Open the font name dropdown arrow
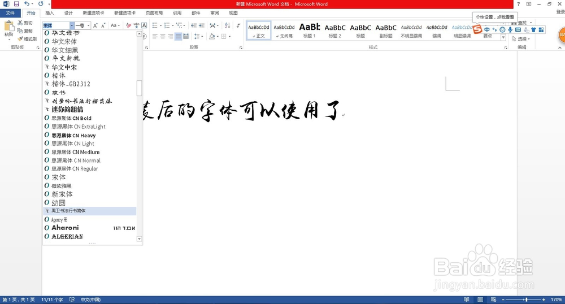The height and width of the screenshot is (304, 565). click(x=72, y=25)
